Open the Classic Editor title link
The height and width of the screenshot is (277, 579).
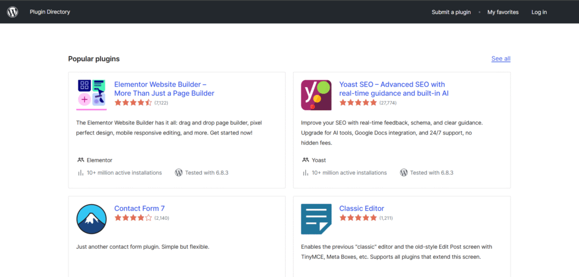pos(361,208)
